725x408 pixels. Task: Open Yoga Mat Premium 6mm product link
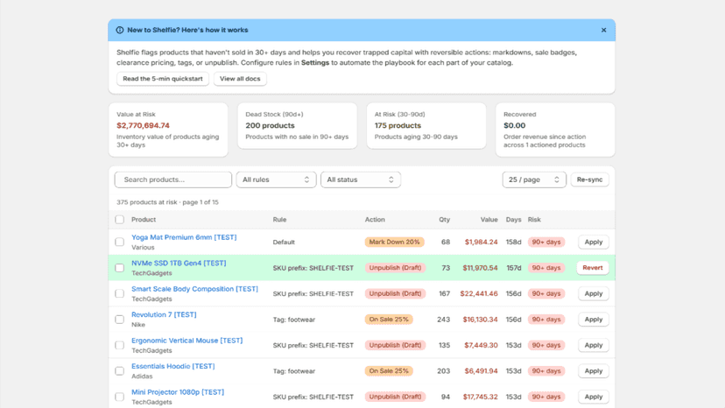[x=184, y=237]
